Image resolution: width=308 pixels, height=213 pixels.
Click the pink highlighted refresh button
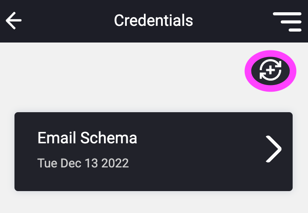click(270, 71)
